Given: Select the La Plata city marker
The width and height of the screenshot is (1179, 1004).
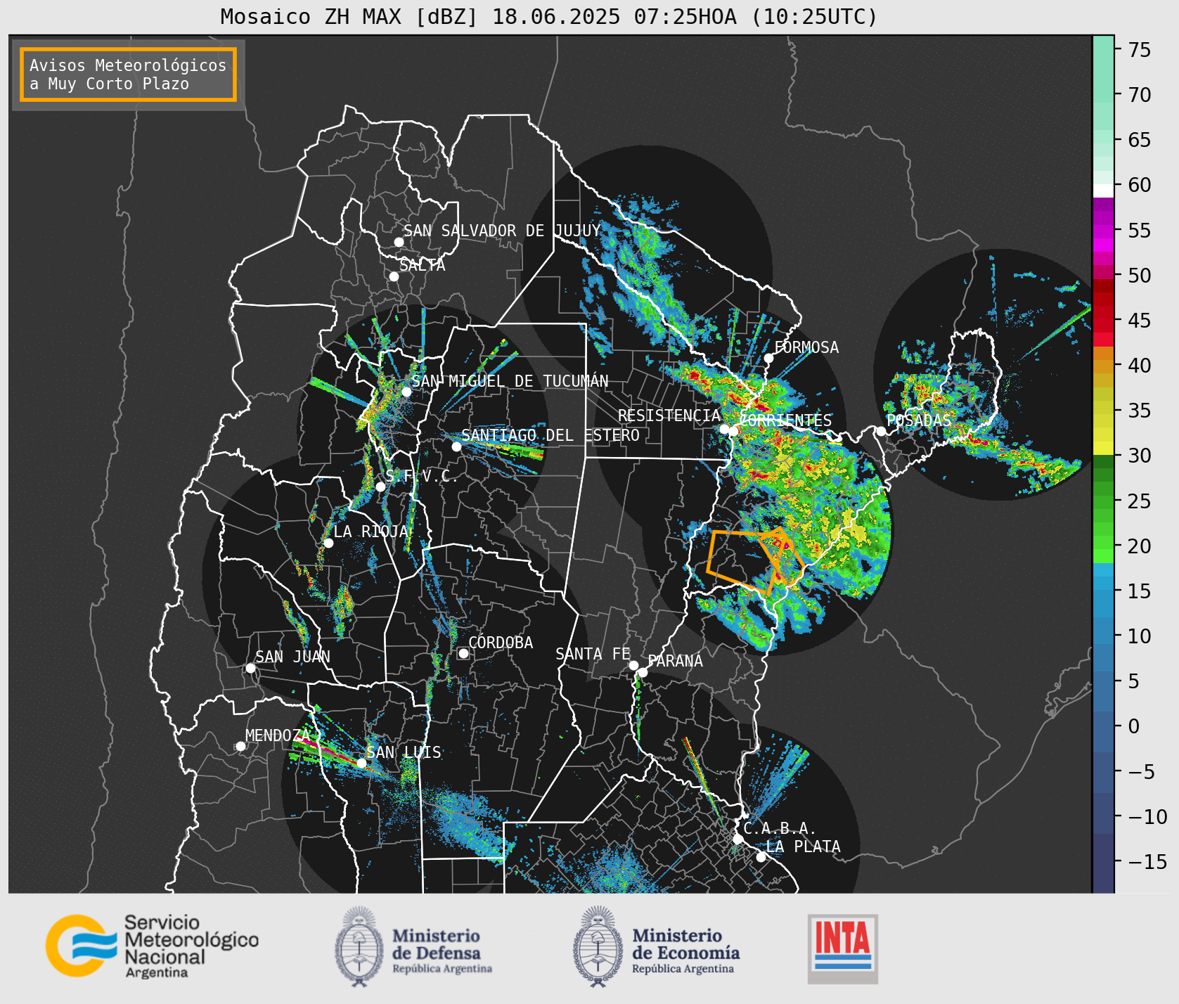Looking at the screenshot, I should (x=761, y=856).
